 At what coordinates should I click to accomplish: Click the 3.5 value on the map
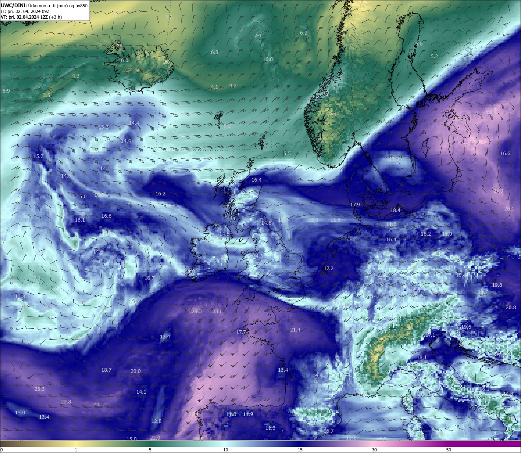point(46,95)
